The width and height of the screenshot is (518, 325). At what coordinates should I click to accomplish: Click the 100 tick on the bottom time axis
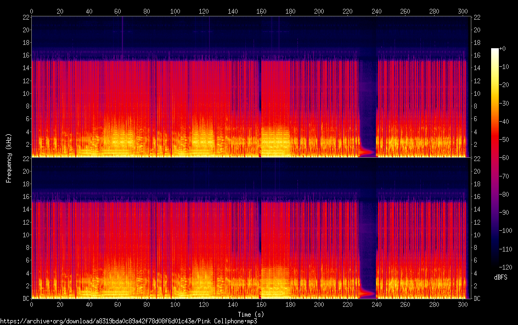[175, 305]
